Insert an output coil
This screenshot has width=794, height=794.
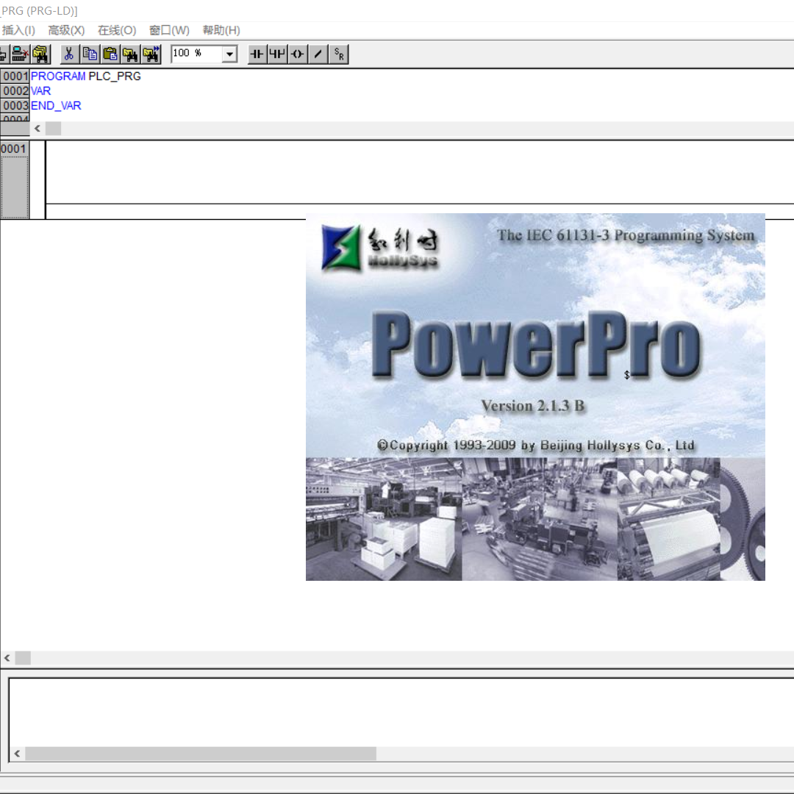coord(297,54)
